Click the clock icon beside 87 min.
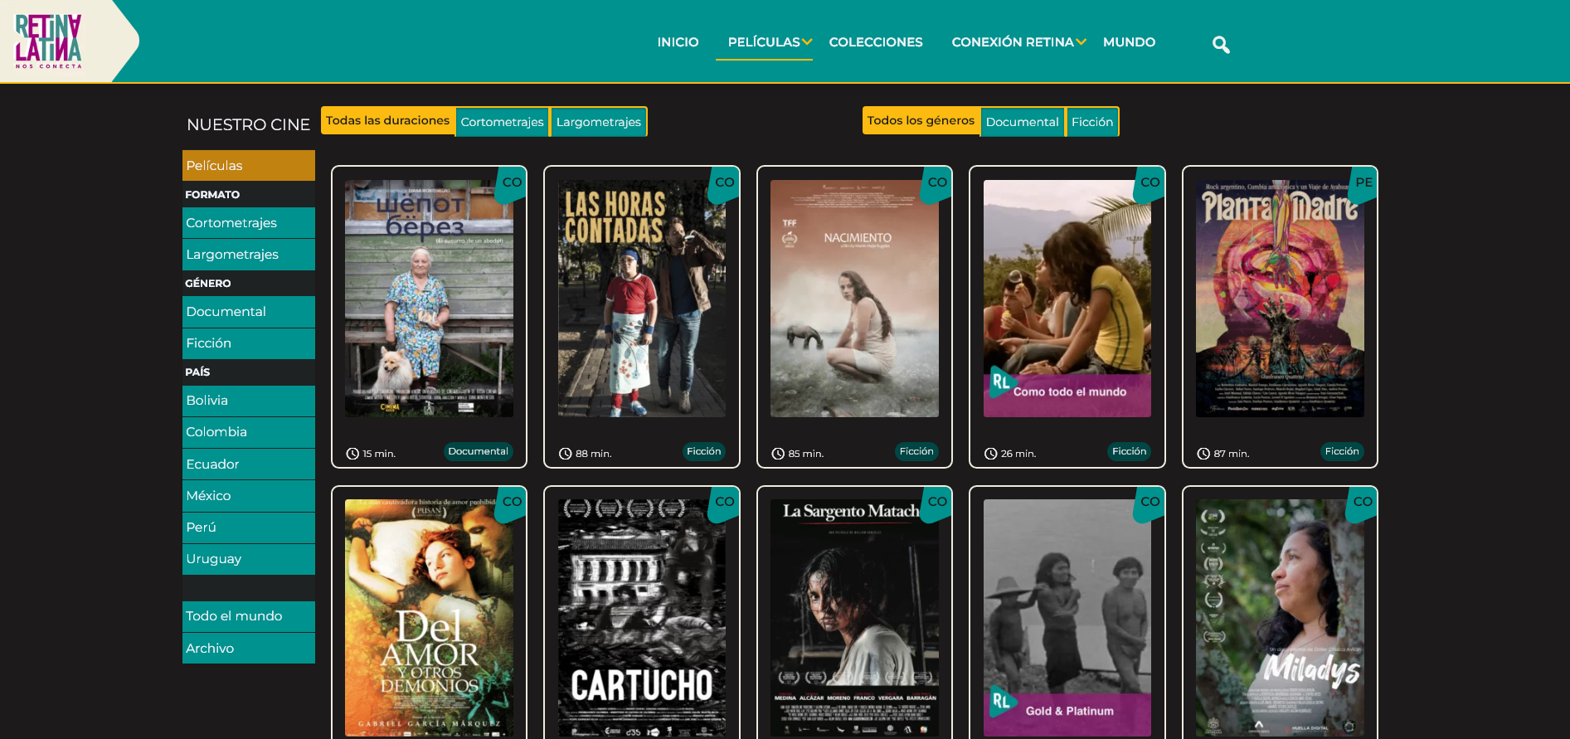 click(x=1203, y=454)
